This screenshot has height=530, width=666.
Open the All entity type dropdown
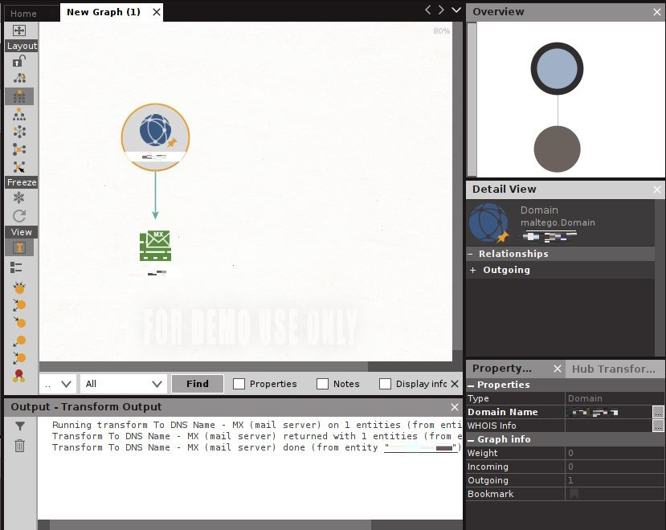coord(124,384)
